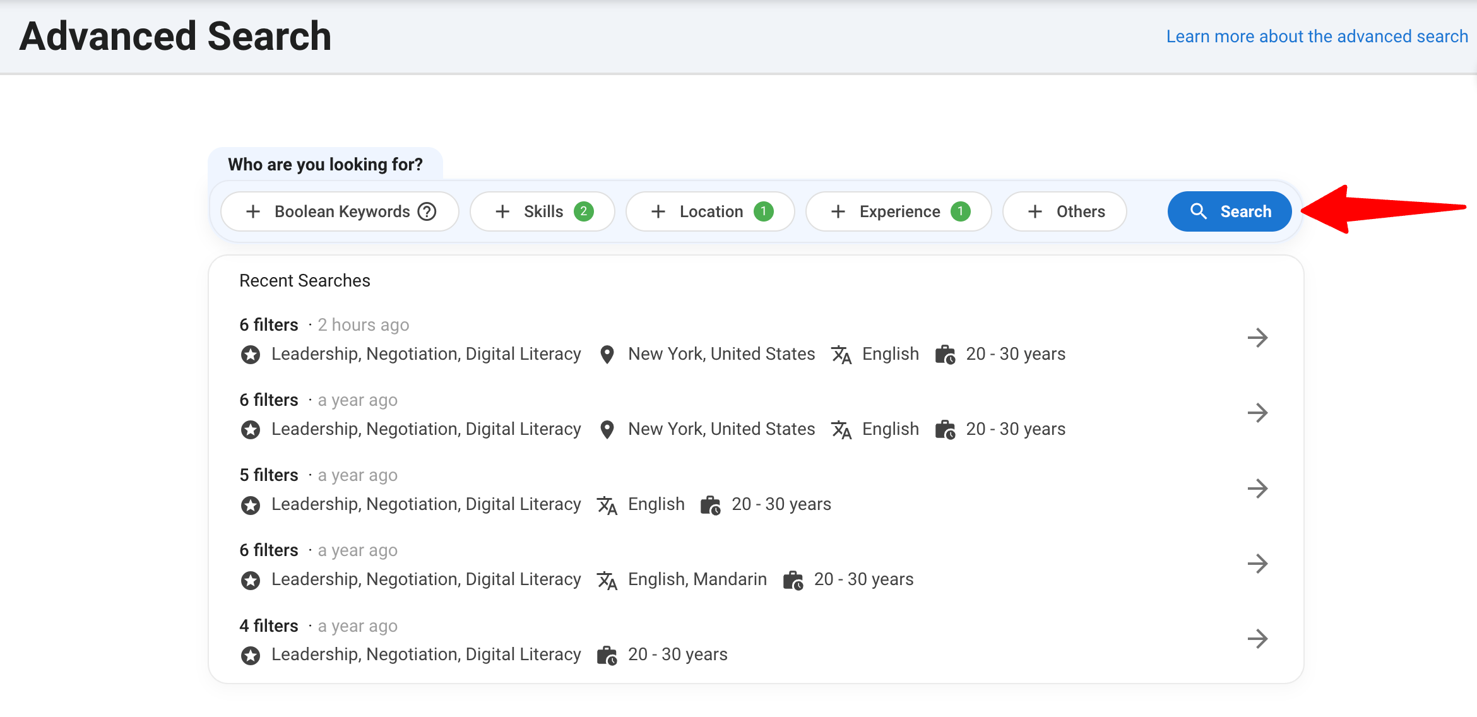Click briefcase icon in 5 filters search
This screenshot has width=1477, height=717.
[x=711, y=505]
